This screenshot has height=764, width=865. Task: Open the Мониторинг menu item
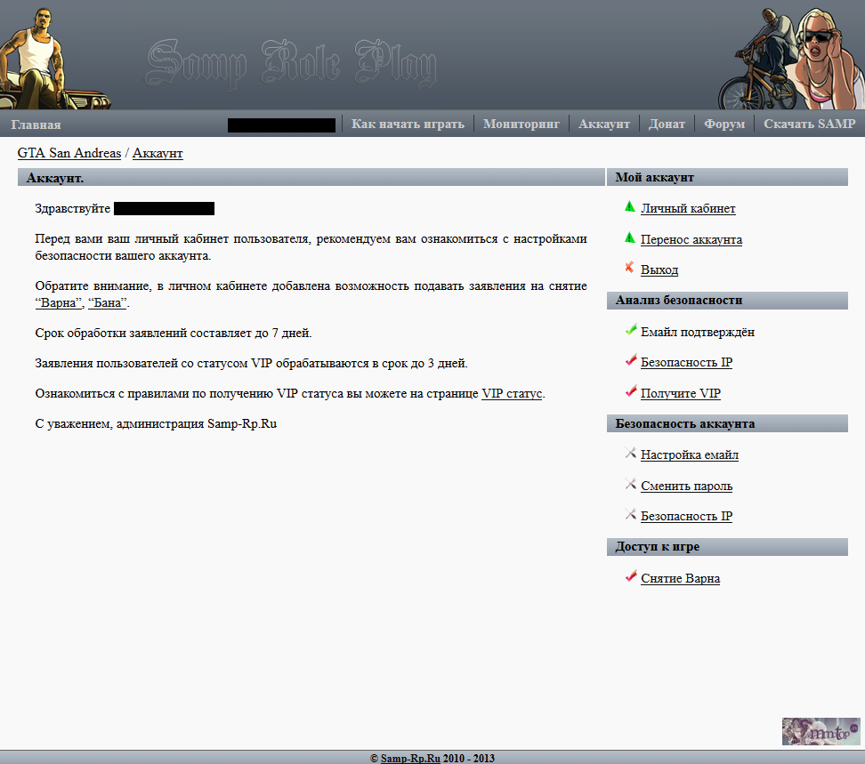pos(521,124)
